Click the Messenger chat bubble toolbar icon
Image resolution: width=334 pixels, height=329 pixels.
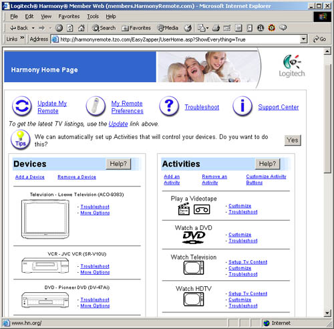(x=283, y=28)
